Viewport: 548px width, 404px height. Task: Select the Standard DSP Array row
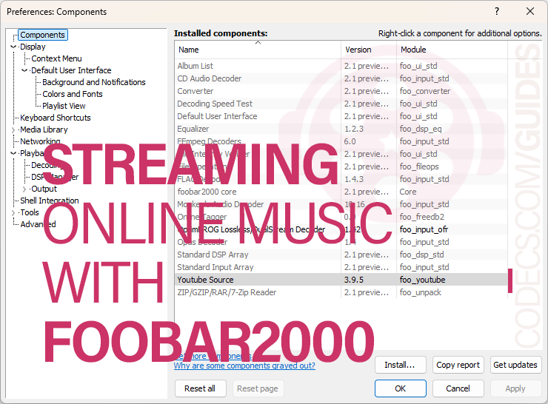point(341,255)
